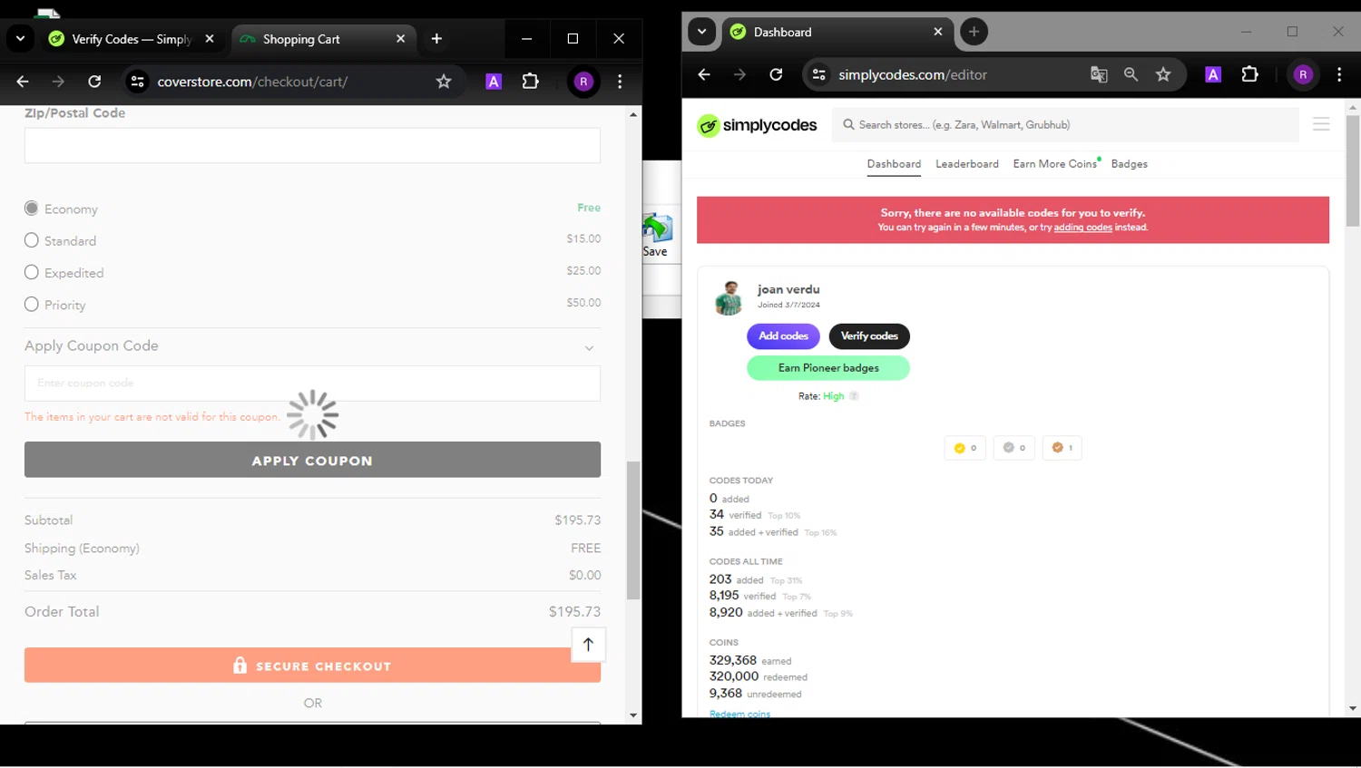Viewport: 1361px width, 768px height.
Task: Open the tab search dropdown in the simplycodes window
Action: (x=701, y=32)
